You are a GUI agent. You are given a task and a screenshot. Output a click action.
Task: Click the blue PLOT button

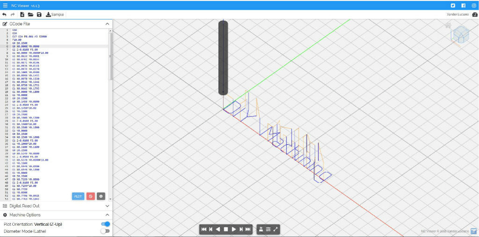[78, 197]
